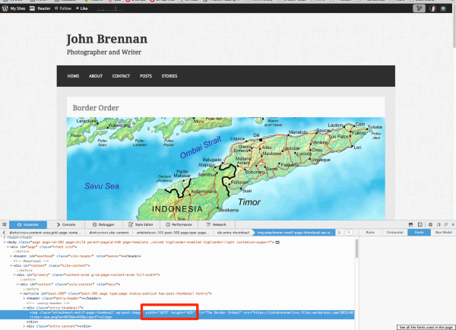
Task: Go to STORIES in site navigation
Action: pyautogui.click(x=169, y=76)
